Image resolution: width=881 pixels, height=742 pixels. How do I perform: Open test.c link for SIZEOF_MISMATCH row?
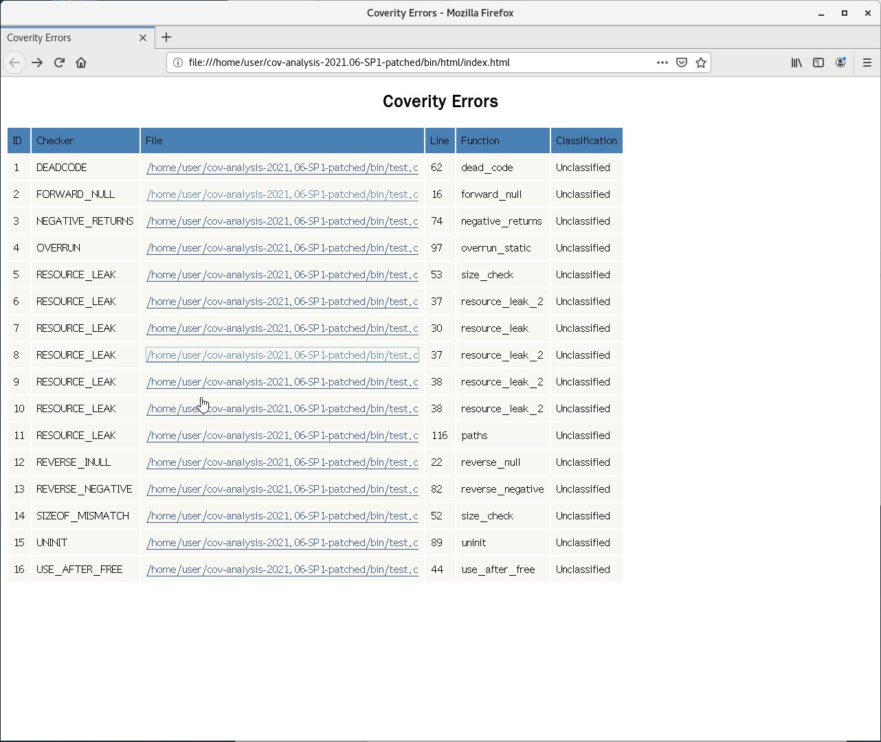pos(282,516)
